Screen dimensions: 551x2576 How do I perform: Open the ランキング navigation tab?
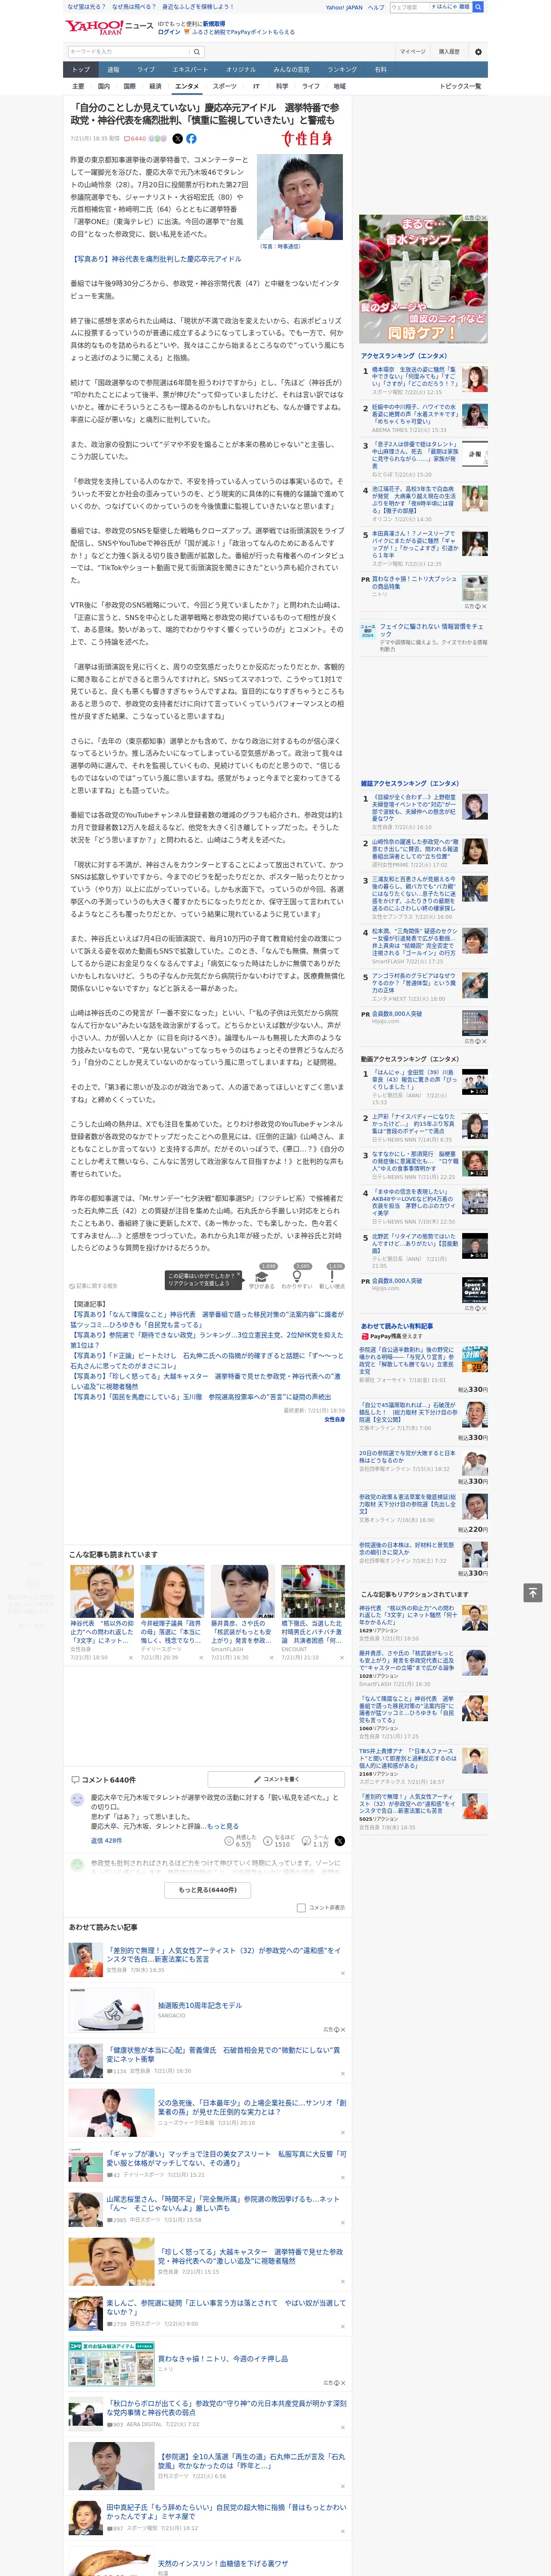[342, 70]
